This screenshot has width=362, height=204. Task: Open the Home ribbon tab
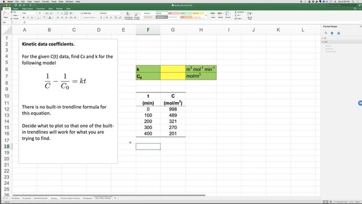7,8
